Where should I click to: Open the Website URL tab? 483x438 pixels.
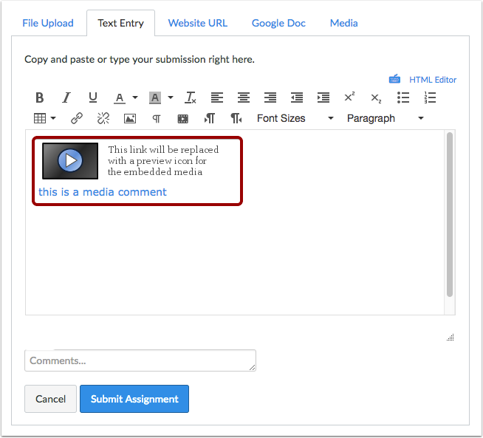pos(198,23)
